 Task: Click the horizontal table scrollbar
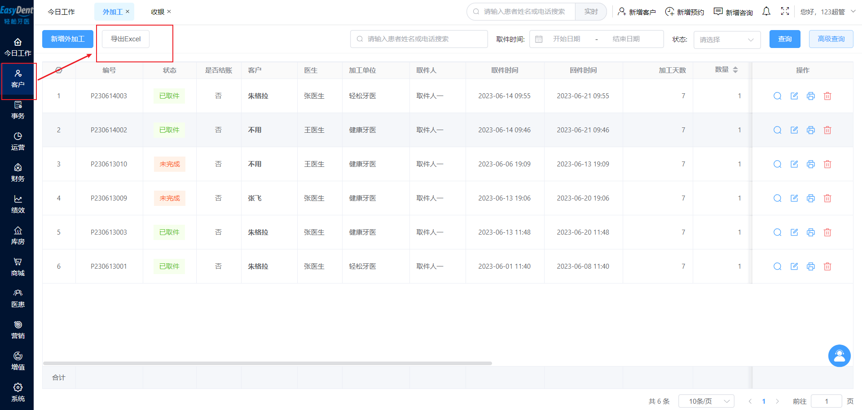click(268, 363)
